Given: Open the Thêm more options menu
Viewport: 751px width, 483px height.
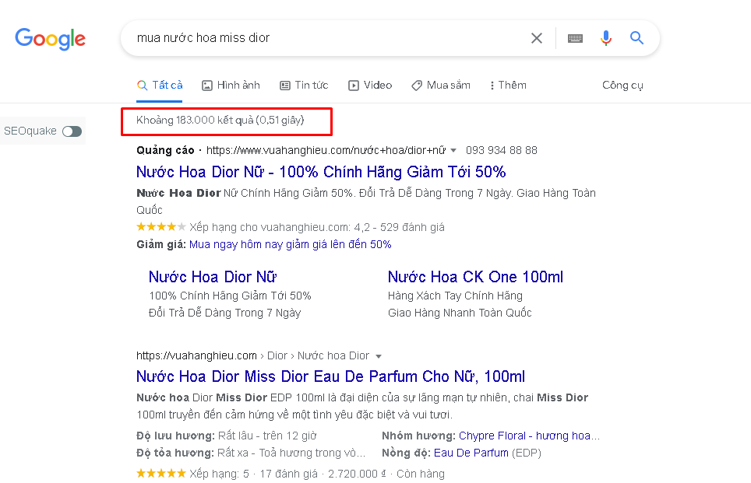Looking at the screenshot, I should click(x=508, y=86).
